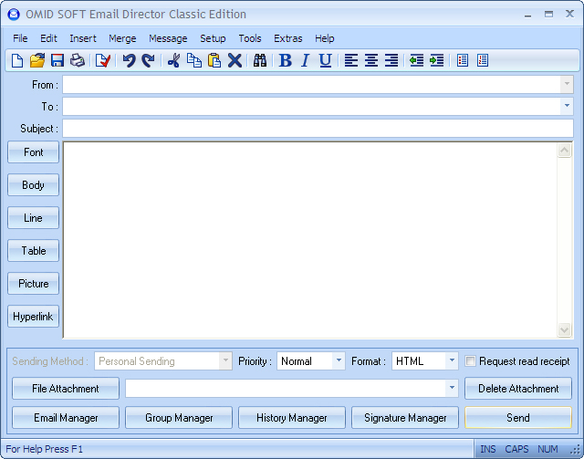Expand the To recipients dropdown
This screenshot has width=584, height=459.
(x=567, y=107)
